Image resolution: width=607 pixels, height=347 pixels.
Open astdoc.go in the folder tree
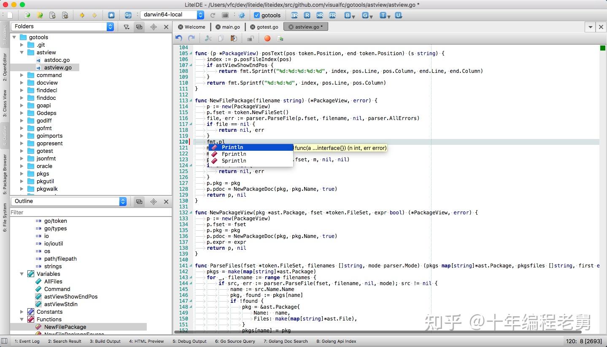57,60
